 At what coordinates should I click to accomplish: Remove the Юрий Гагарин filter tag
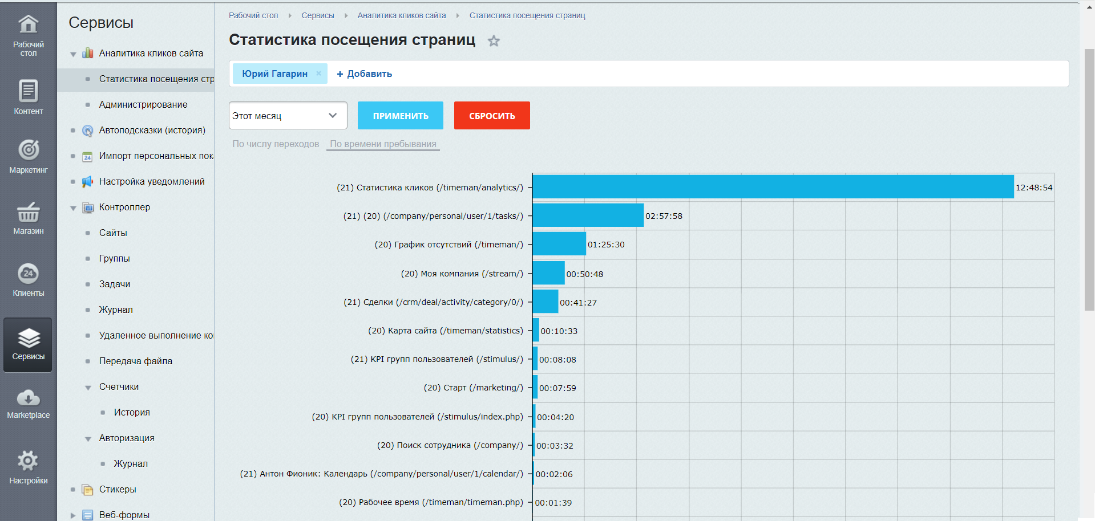pos(318,74)
